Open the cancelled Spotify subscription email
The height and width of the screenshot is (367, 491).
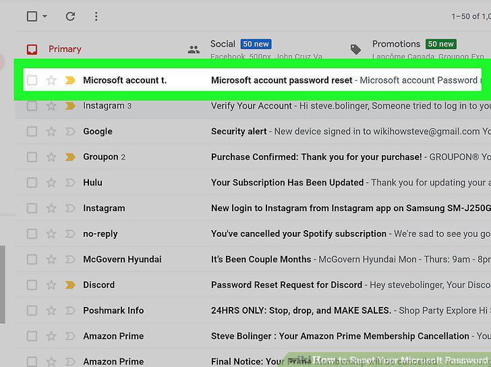(253, 234)
